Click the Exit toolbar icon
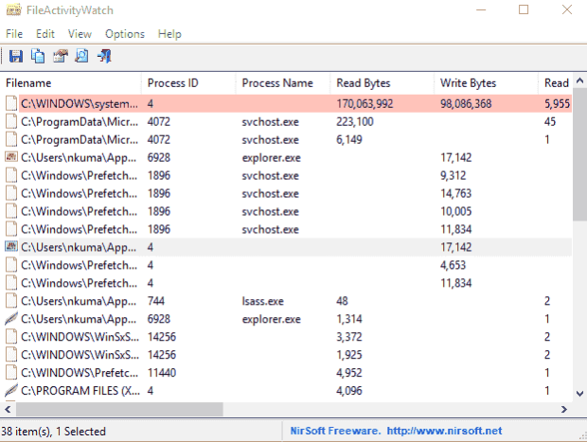 click(104, 57)
